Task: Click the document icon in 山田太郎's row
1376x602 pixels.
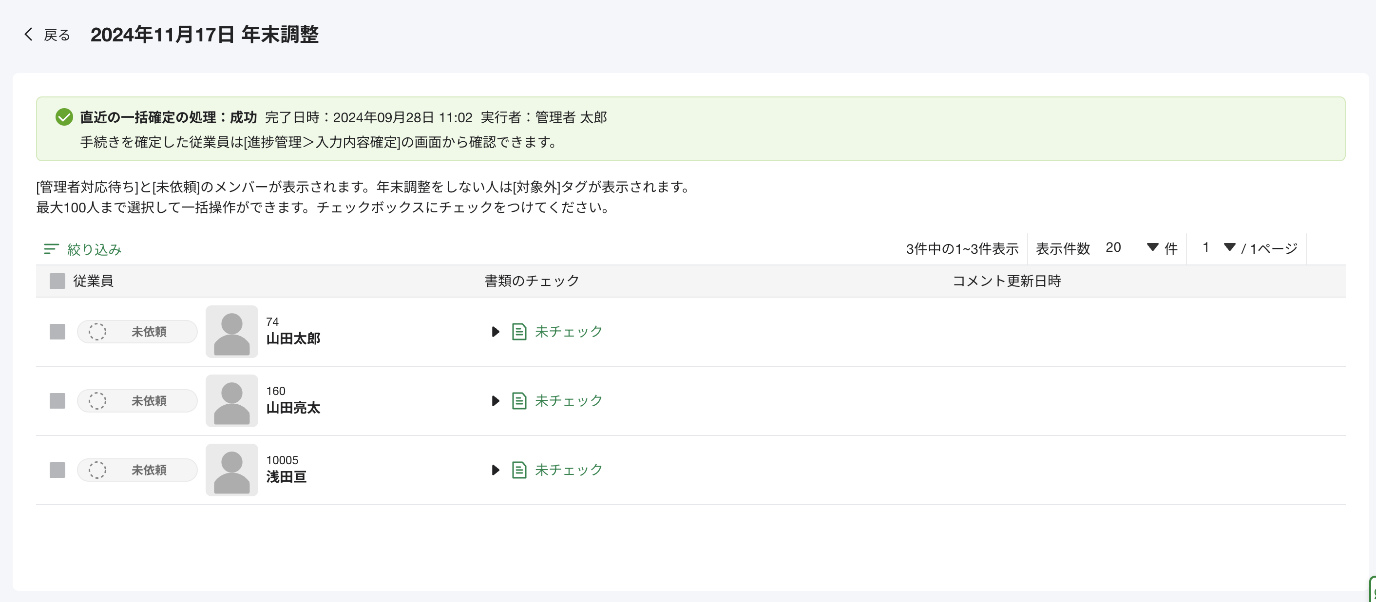Action: [x=519, y=332]
